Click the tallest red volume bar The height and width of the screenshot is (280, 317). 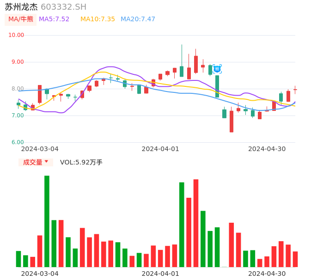click(x=196, y=223)
